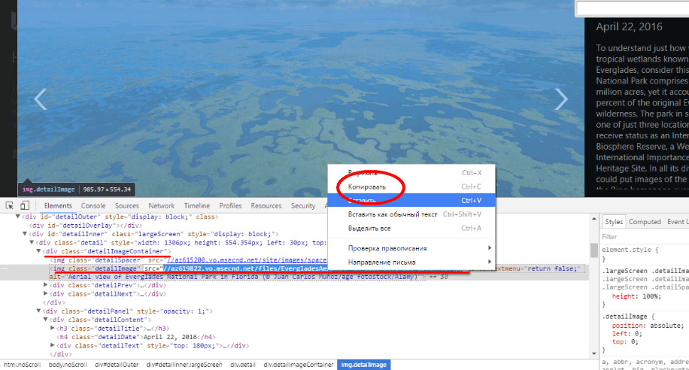Click the search box above the description
689x370 pixels.
pos(633,8)
